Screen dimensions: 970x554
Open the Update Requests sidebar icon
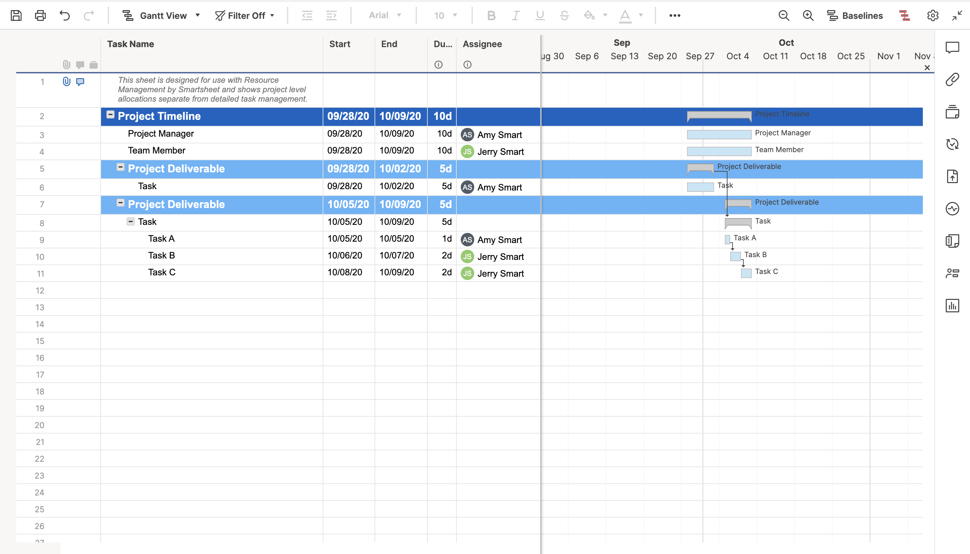coord(952,144)
